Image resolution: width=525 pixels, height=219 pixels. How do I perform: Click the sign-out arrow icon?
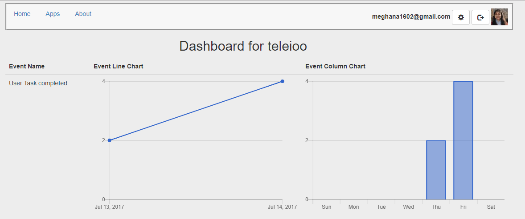pos(480,17)
